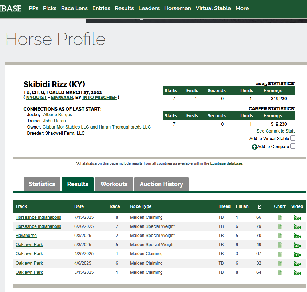The height and width of the screenshot is (292, 307).
Task: Click the Finish column header
Action: [242, 206]
